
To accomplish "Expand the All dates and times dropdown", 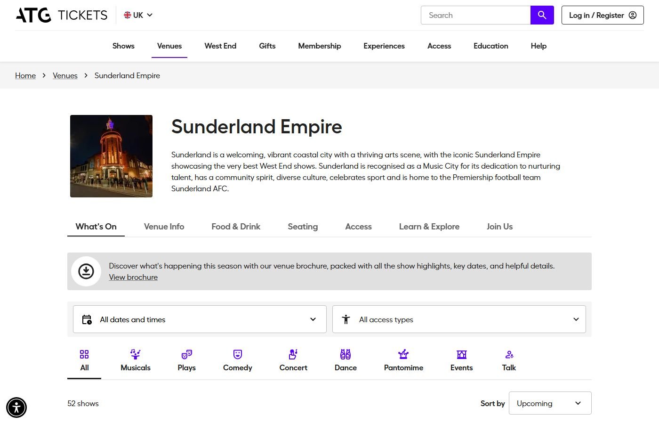I will (x=200, y=319).
